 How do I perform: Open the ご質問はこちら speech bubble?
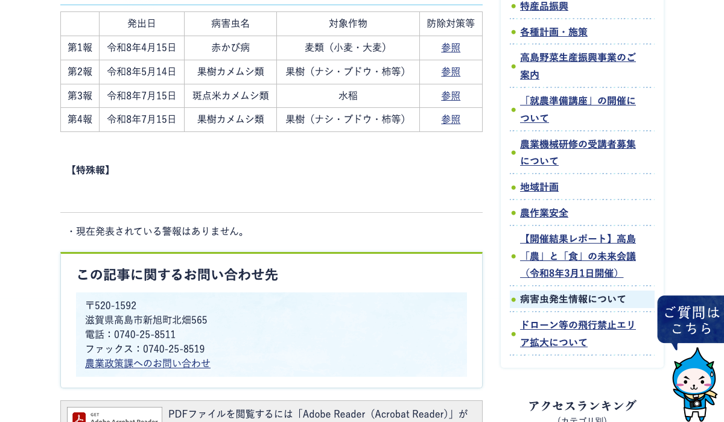[691, 320]
